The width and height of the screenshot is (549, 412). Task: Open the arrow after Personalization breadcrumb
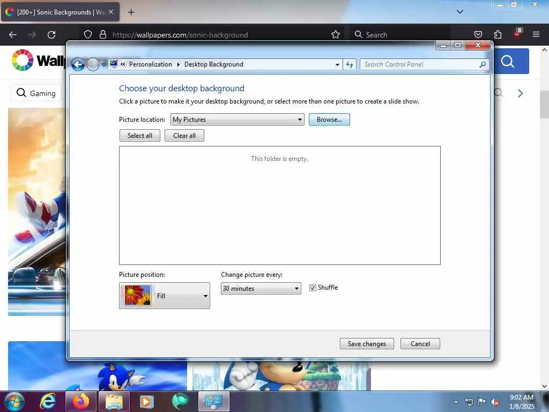tap(178, 64)
